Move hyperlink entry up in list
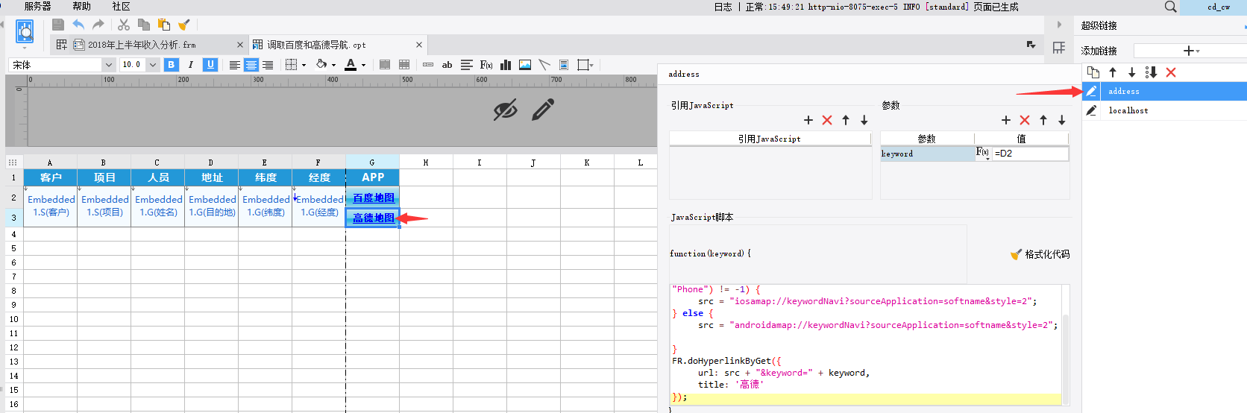This screenshot has width=1247, height=413. pos(1113,72)
